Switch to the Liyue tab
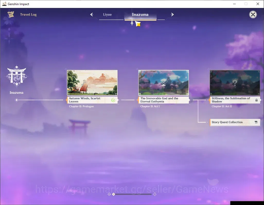 [x=107, y=15]
